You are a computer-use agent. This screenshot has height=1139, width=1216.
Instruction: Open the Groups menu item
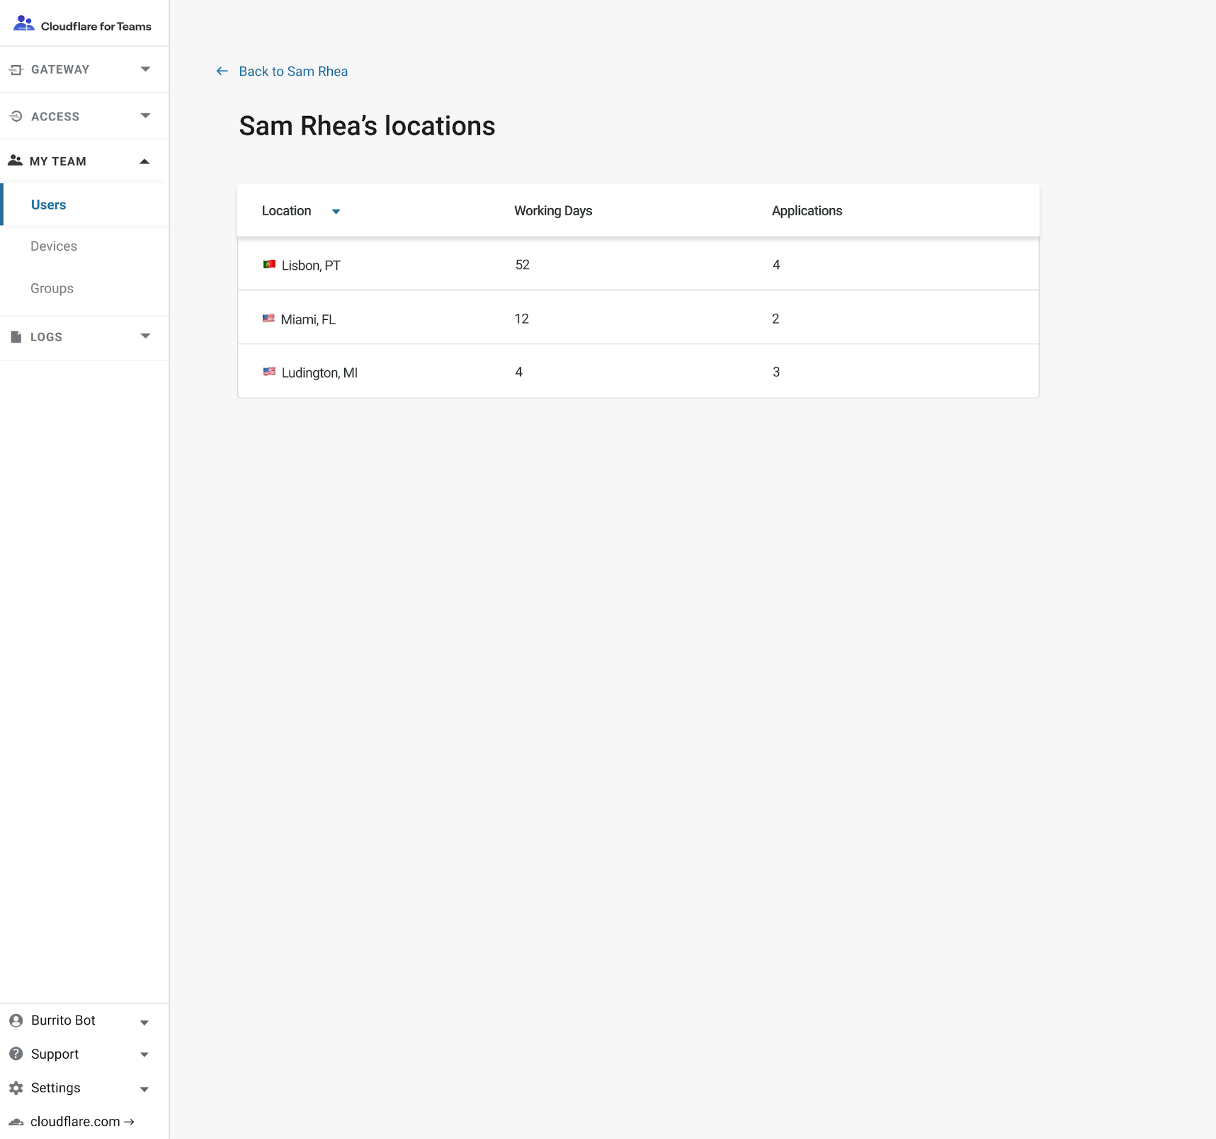tap(52, 289)
